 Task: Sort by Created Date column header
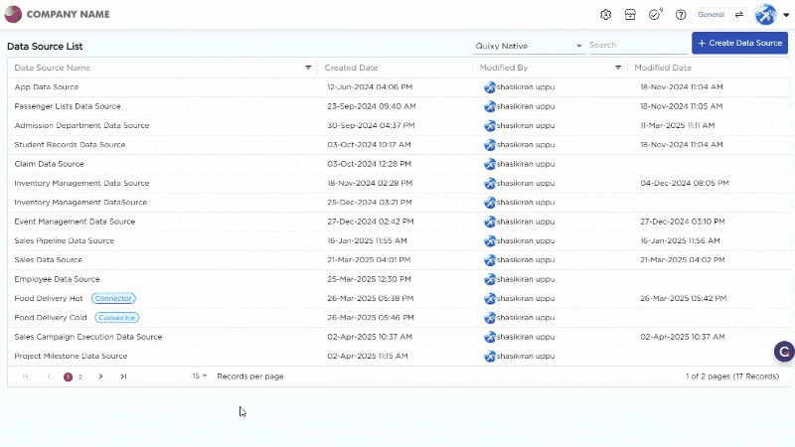352,68
